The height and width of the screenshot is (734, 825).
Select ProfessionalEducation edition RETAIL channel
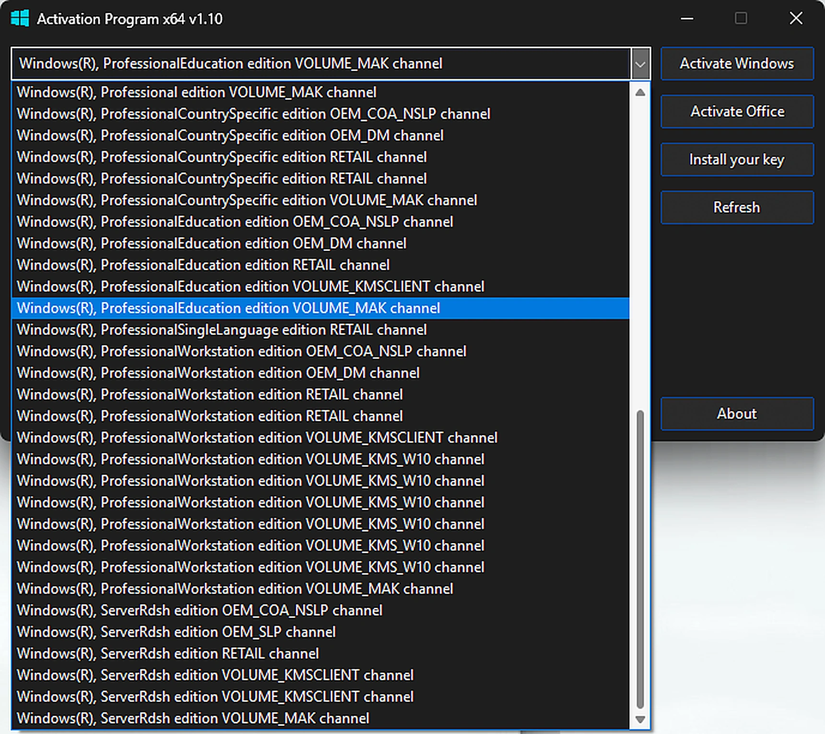point(320,265)
